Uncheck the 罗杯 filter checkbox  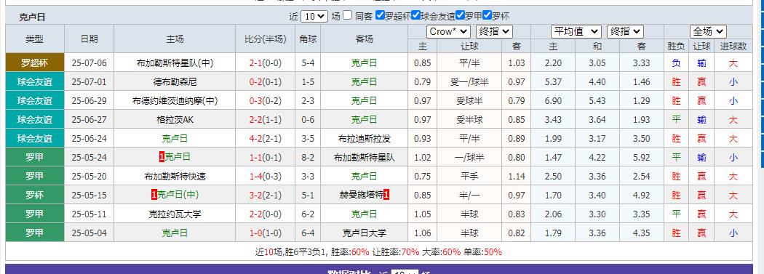point(487,15)
